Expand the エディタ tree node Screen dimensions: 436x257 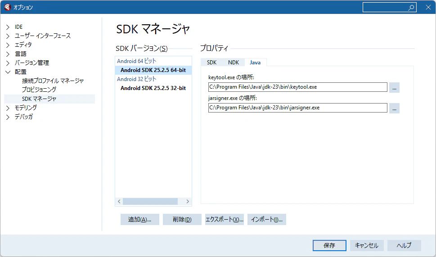click(8, 45)
